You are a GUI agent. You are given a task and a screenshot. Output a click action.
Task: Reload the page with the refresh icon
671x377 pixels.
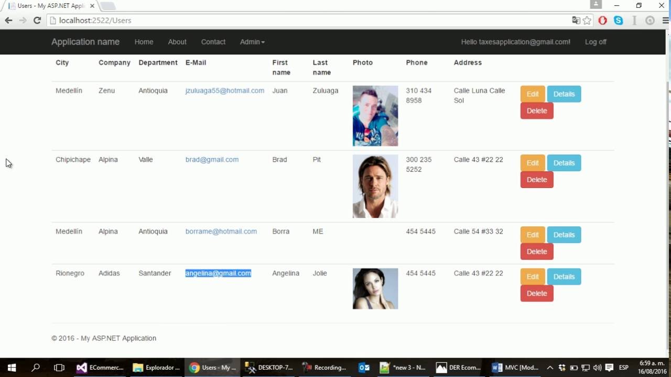coord(37,20)
